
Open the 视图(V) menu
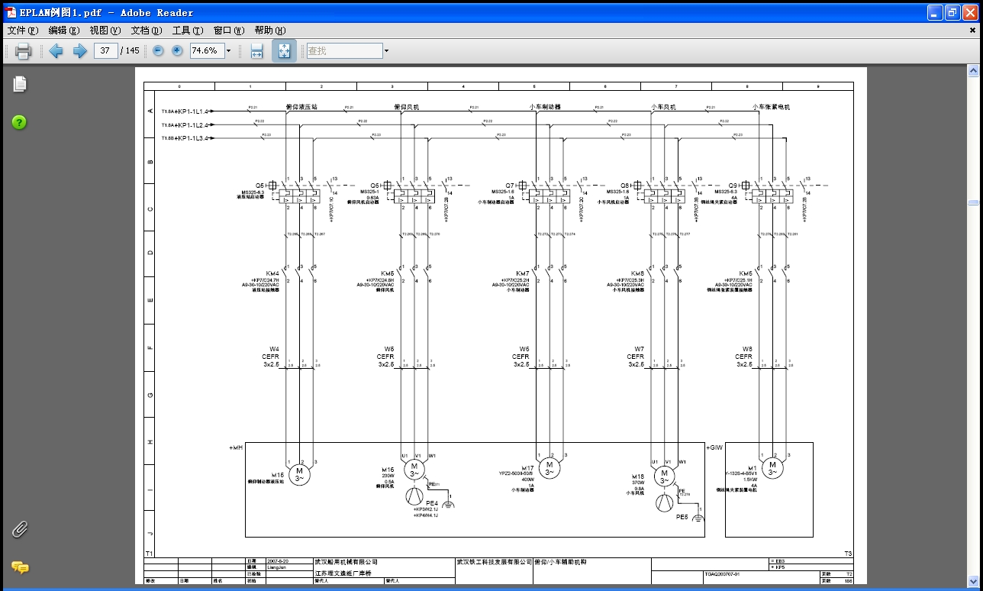[x=105, y=31]
